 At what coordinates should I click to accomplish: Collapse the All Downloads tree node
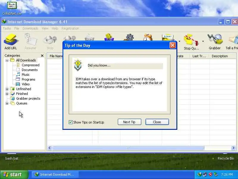(x=7, y=60)
